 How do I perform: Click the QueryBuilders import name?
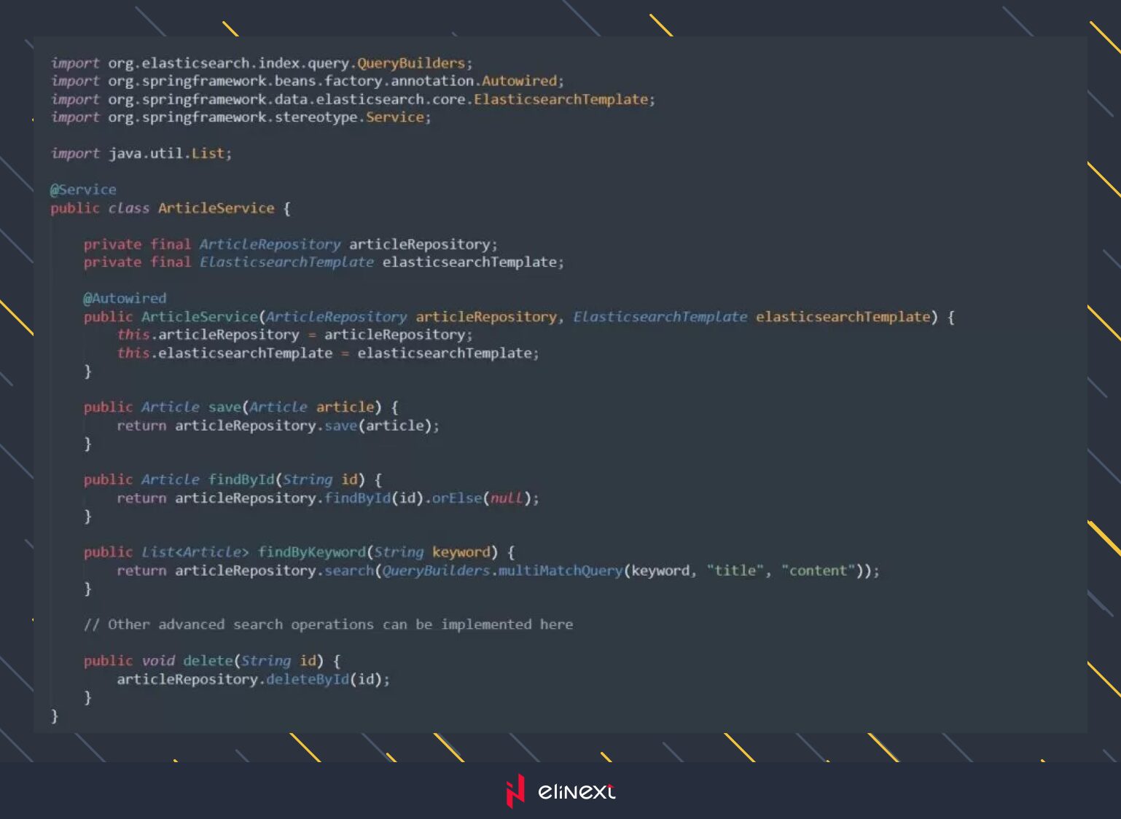pos(410,63)
